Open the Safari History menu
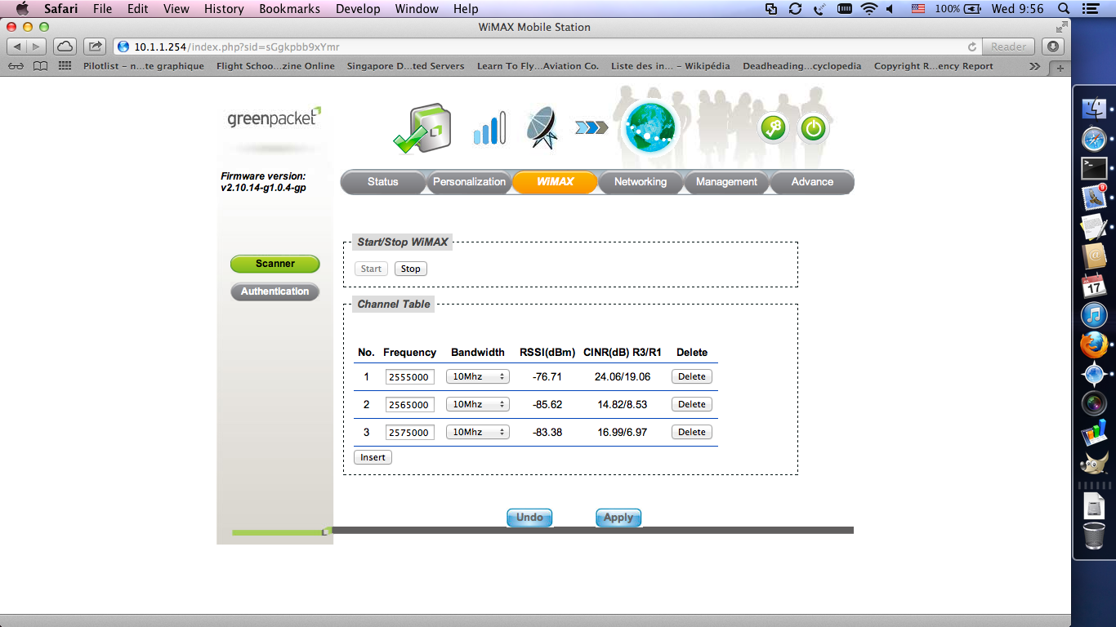This screenshot has width=1116, height=627. [224, 9]
